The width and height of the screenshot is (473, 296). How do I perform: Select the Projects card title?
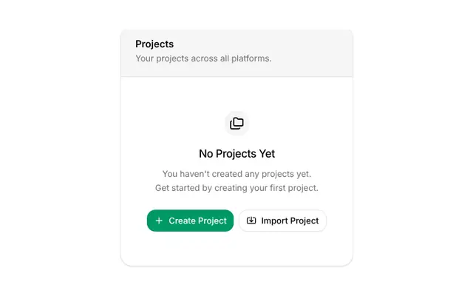pyautogui.click(x=154, y=44)
